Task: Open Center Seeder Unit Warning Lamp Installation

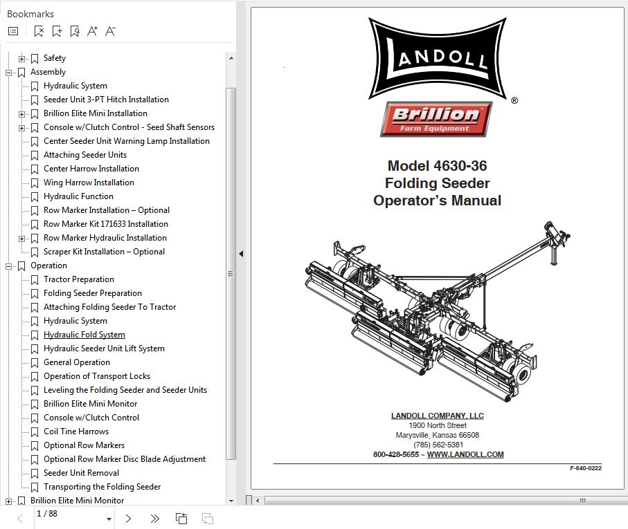Action: (127, 141)
